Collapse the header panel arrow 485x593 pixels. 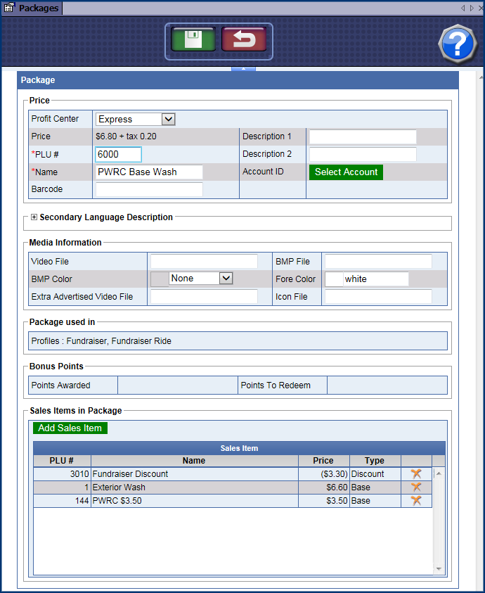(242, 69)
